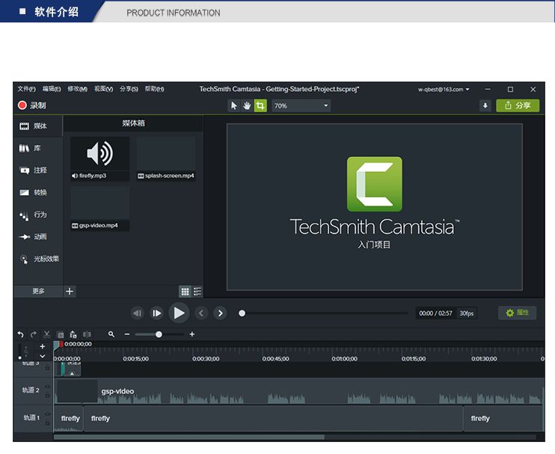Screen dimensions: 555x454
Task: Open the 注释 Annotations tab
Action: 38,171
